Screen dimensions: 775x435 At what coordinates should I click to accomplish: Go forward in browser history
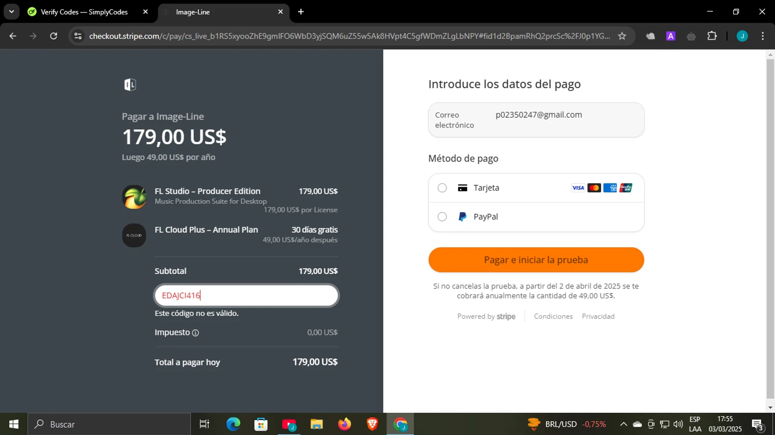[x=33, y=36]
